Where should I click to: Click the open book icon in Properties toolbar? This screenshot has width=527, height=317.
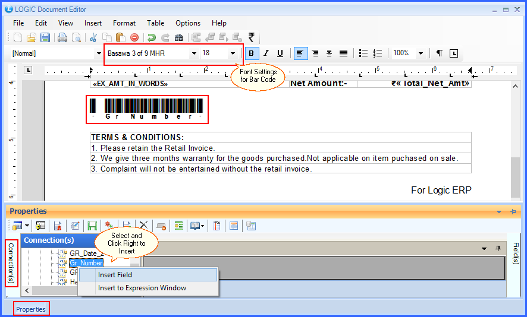coord(195,226)
